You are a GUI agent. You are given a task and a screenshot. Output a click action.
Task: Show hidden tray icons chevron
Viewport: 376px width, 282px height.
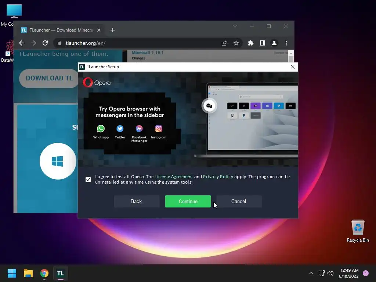(311, 273)
